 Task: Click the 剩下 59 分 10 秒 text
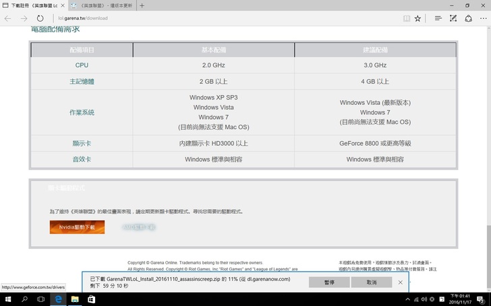(109, 286)
